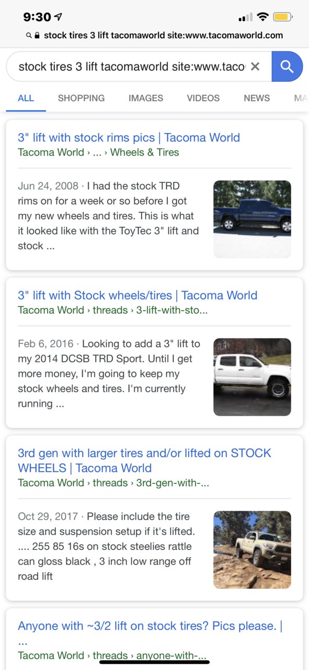
Task: Tap the cellular signal bars icon
Action: tap(245, 18)
